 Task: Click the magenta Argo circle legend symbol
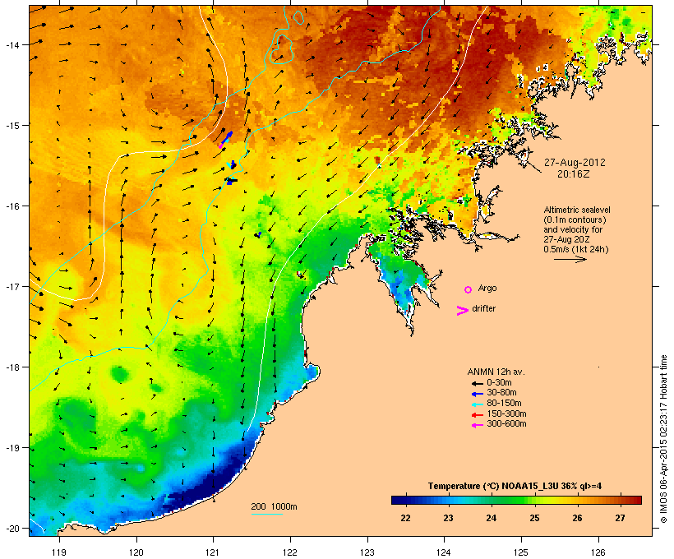pos(469,290)
